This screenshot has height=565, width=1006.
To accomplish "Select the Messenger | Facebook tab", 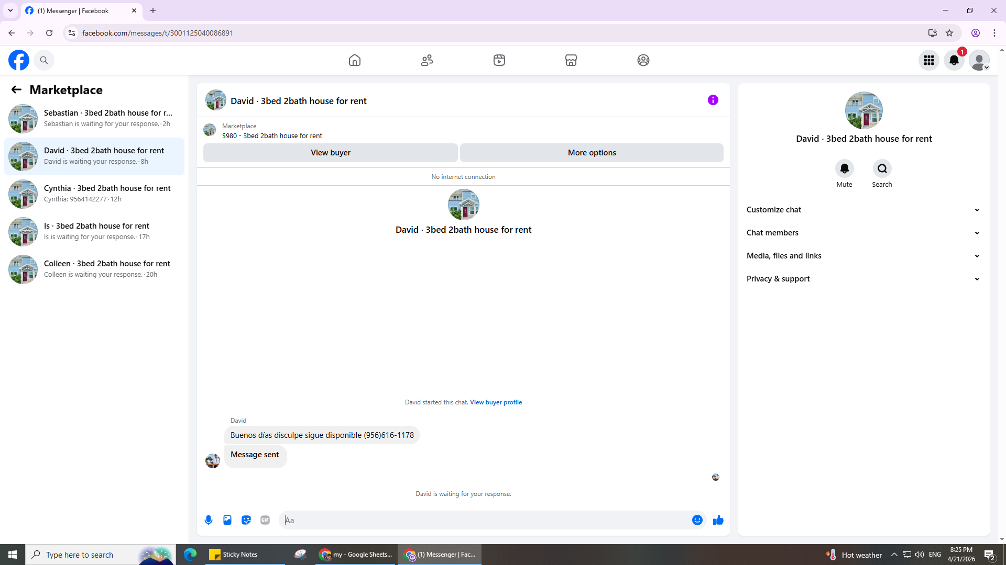I will click(81, 10).
